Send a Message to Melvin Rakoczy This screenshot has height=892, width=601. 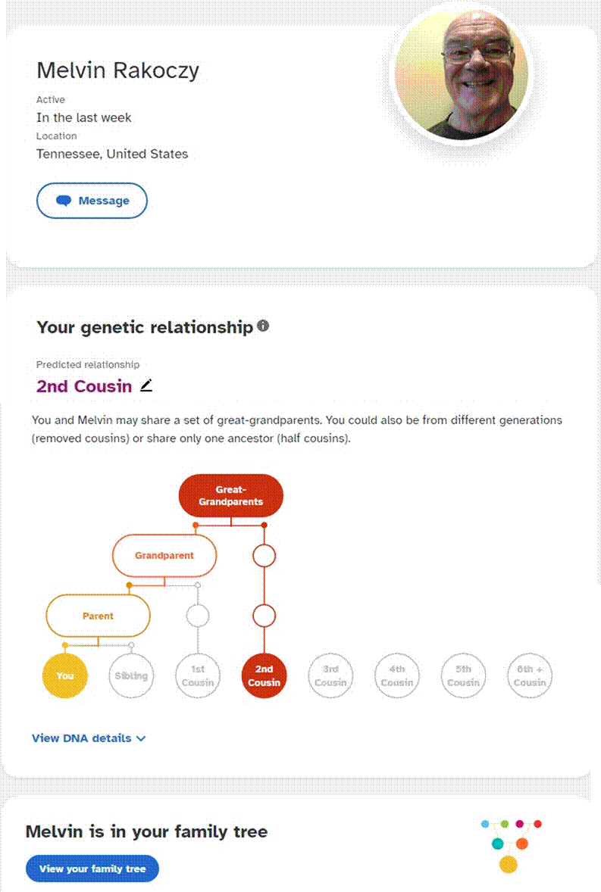click(x=92, y=200)
